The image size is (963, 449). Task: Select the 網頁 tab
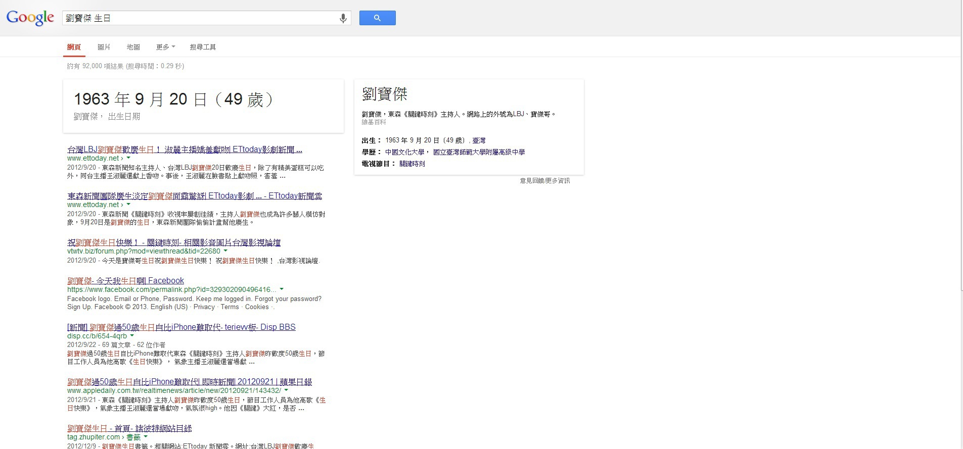[74, 47]
